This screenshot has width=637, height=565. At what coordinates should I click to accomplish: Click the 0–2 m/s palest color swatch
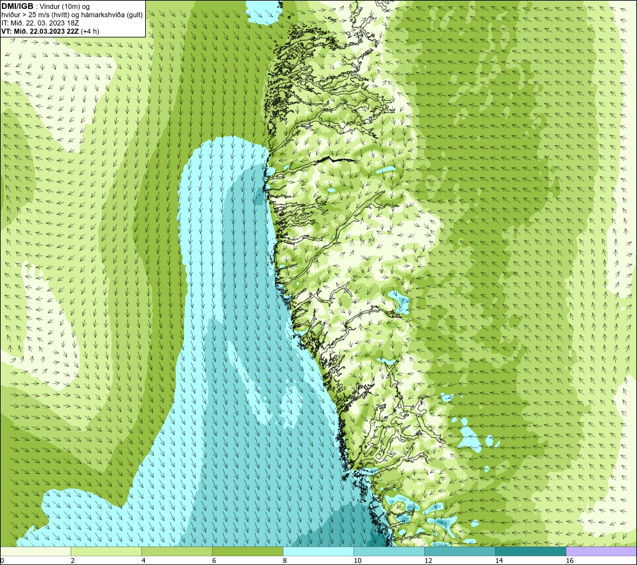36,552
